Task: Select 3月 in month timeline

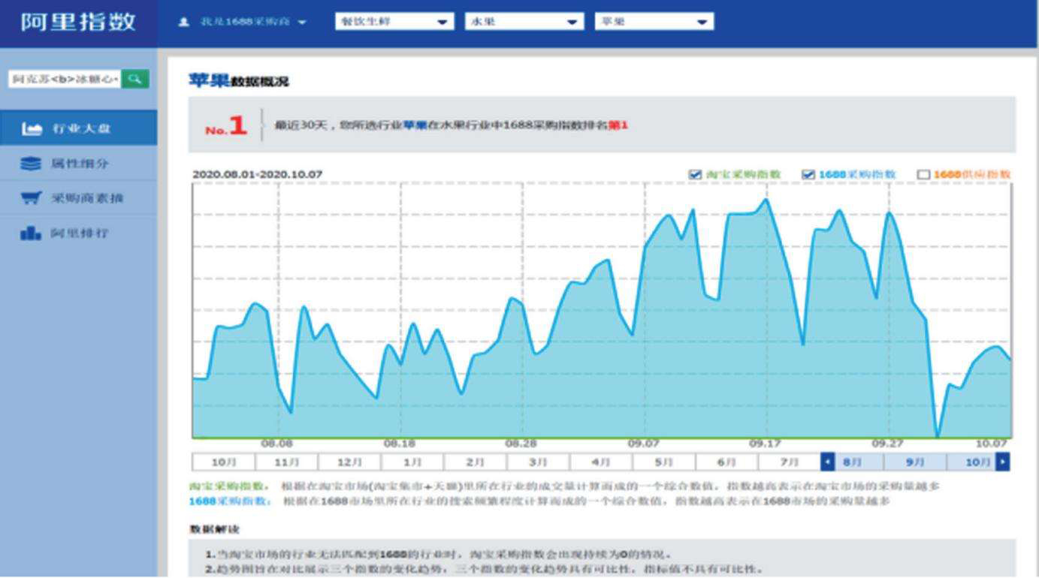Action: (538, 462)
